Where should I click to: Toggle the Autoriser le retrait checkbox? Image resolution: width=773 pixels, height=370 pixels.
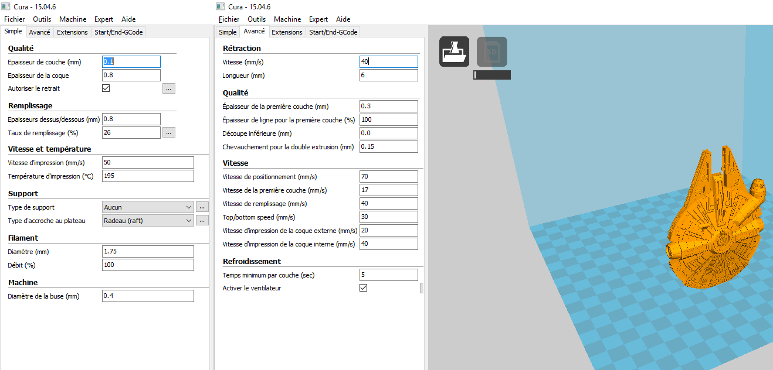coord(106,88)
